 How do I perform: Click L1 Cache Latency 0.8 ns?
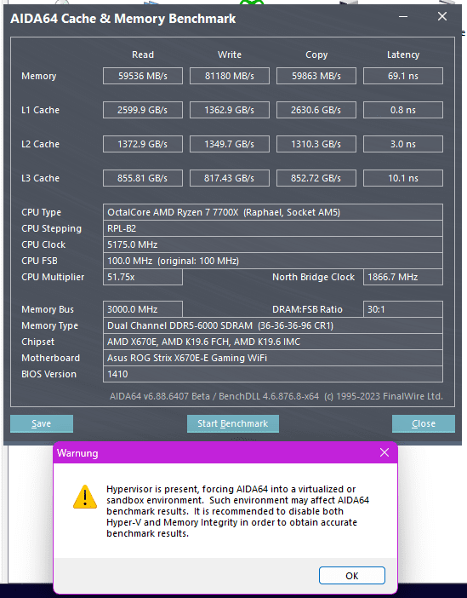[403, 110]
